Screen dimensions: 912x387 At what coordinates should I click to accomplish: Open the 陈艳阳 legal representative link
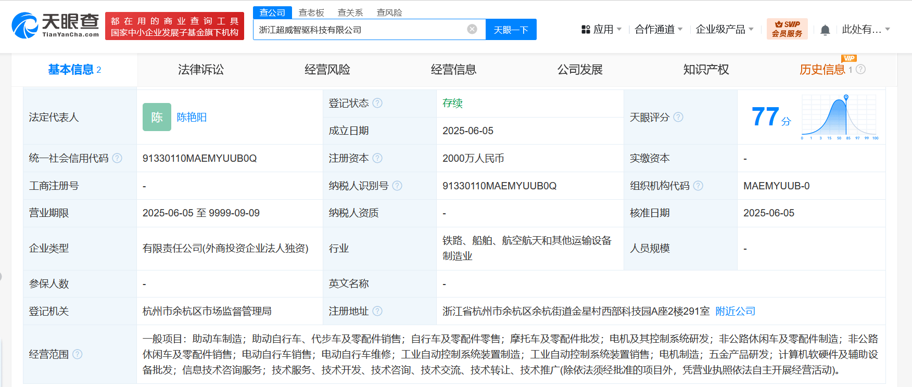pyautogui.click(x=192, y=117)
